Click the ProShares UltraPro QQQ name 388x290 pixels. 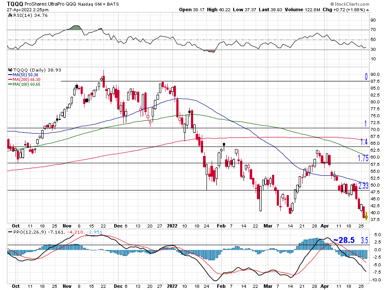51,4
